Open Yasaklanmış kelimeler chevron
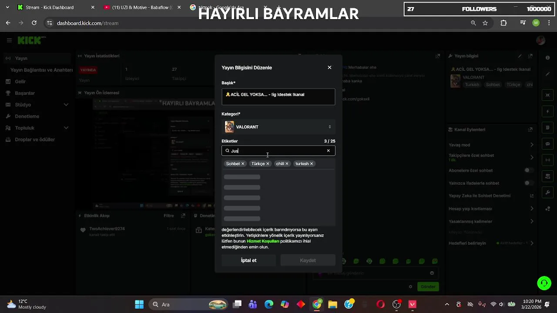Viewport: 557px width, 313px height. (531, 221)
